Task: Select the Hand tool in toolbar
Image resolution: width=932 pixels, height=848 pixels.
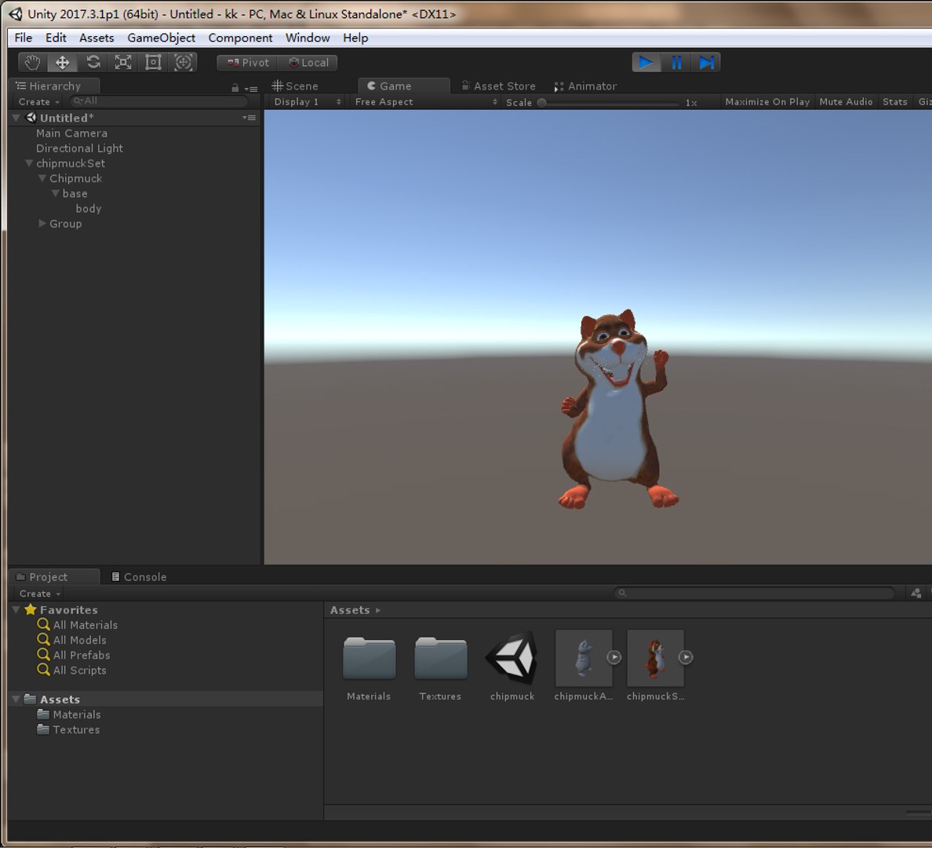Action: [33, 63]
